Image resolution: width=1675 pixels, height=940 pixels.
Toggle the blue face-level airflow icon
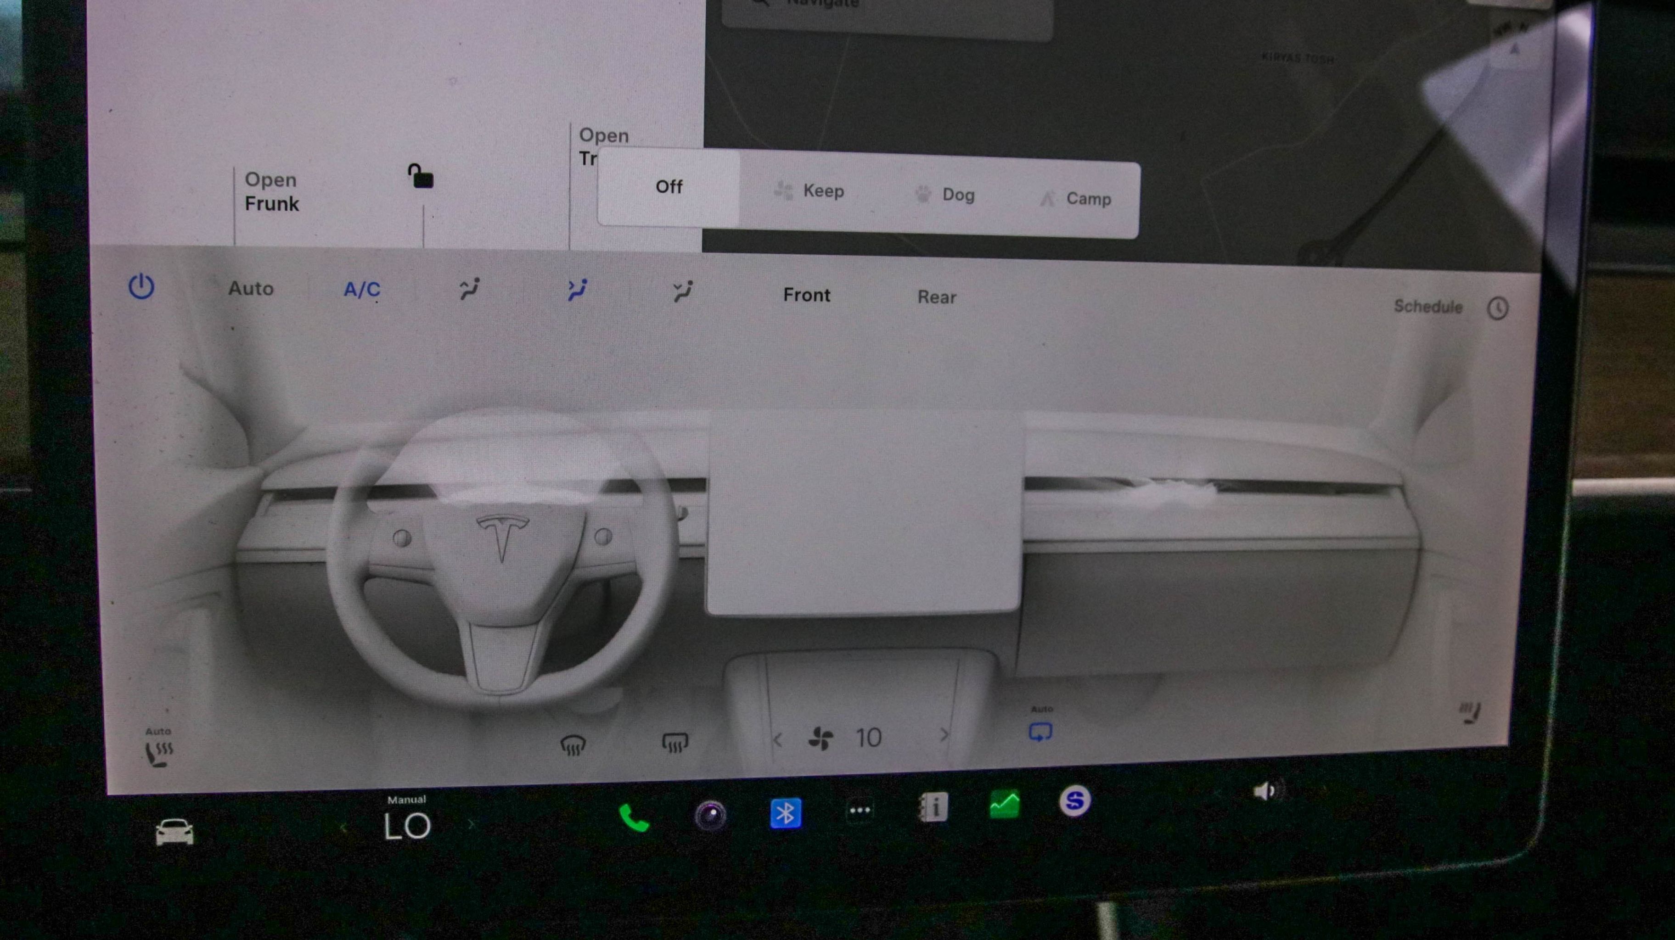coord(577,290)
